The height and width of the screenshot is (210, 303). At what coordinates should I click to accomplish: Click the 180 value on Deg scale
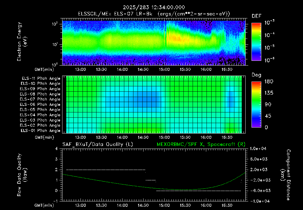[269, 81]
